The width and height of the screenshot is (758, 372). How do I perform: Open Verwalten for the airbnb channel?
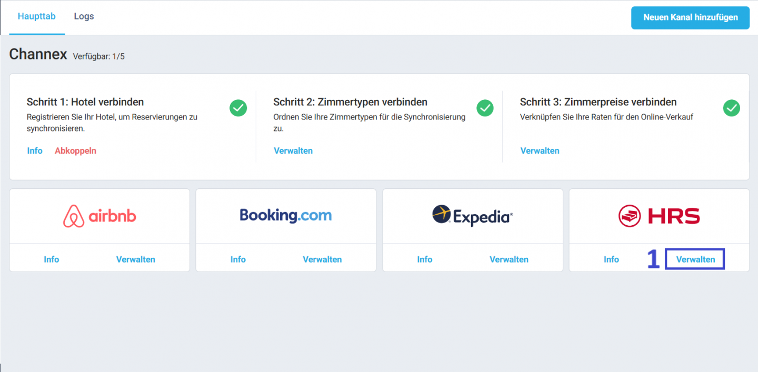[x=136, y=259]
